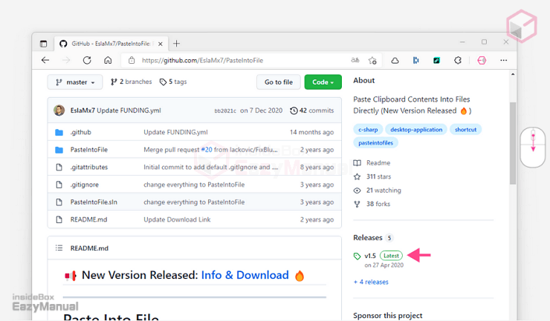Reload the current page
This screenshot has width=550, height=321.
(x=87, y=60)
